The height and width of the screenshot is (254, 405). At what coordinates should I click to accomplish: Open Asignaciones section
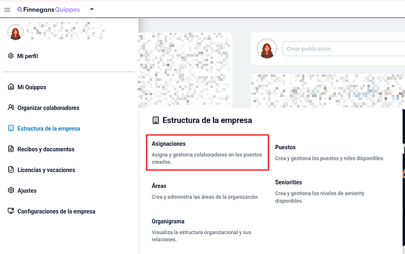click(207, 153)
